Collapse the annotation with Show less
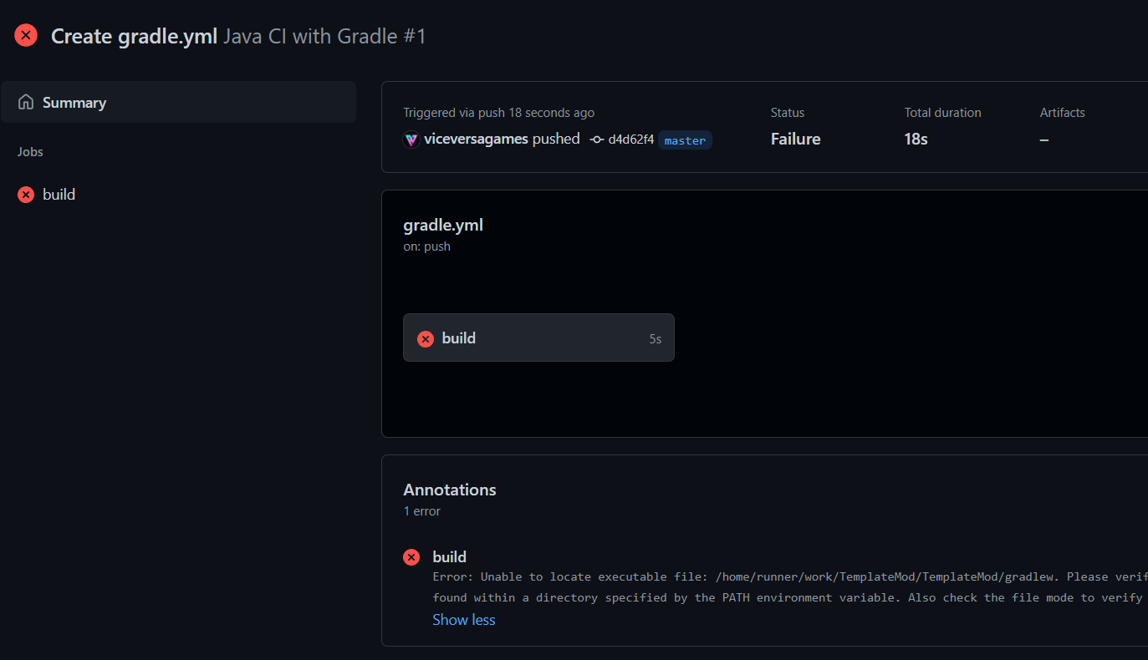The image size is (1148, 660). [x=464, y=620]
